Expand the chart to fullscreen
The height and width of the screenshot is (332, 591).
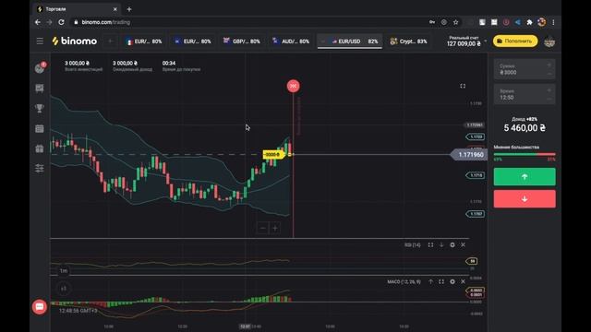click(463, 86)
